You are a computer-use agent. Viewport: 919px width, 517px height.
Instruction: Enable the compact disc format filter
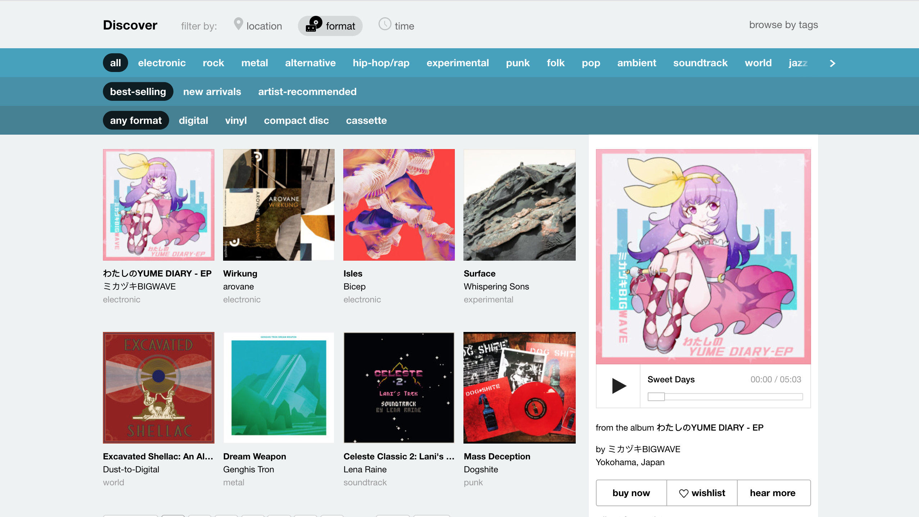pos(296,120)
